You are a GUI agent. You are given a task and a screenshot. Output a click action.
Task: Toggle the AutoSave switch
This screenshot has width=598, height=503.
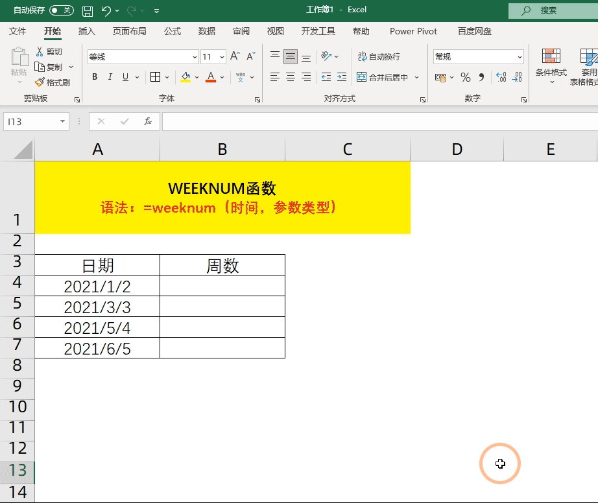tap(62, 10)
